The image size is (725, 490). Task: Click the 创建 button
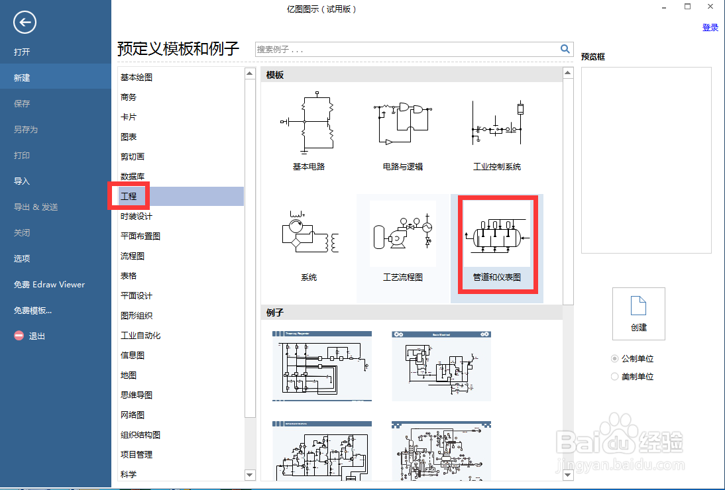(x=638, y=313)
